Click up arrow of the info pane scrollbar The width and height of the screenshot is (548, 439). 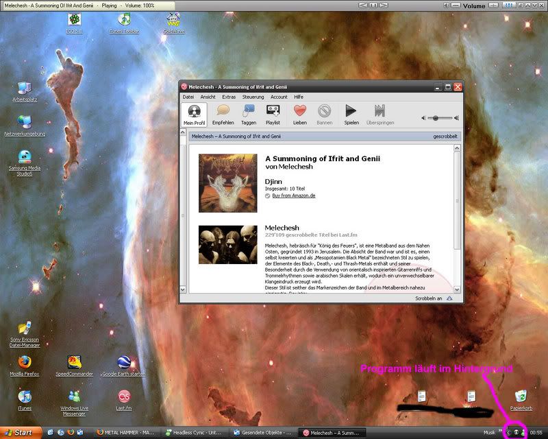(x=457, y=148)
